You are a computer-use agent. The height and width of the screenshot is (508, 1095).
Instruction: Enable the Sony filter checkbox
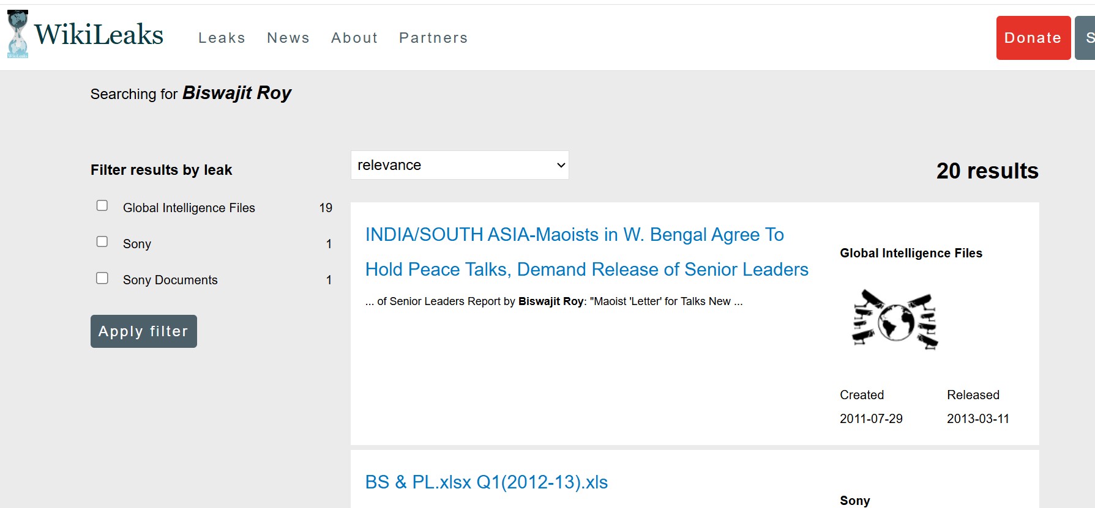point(102,242)
